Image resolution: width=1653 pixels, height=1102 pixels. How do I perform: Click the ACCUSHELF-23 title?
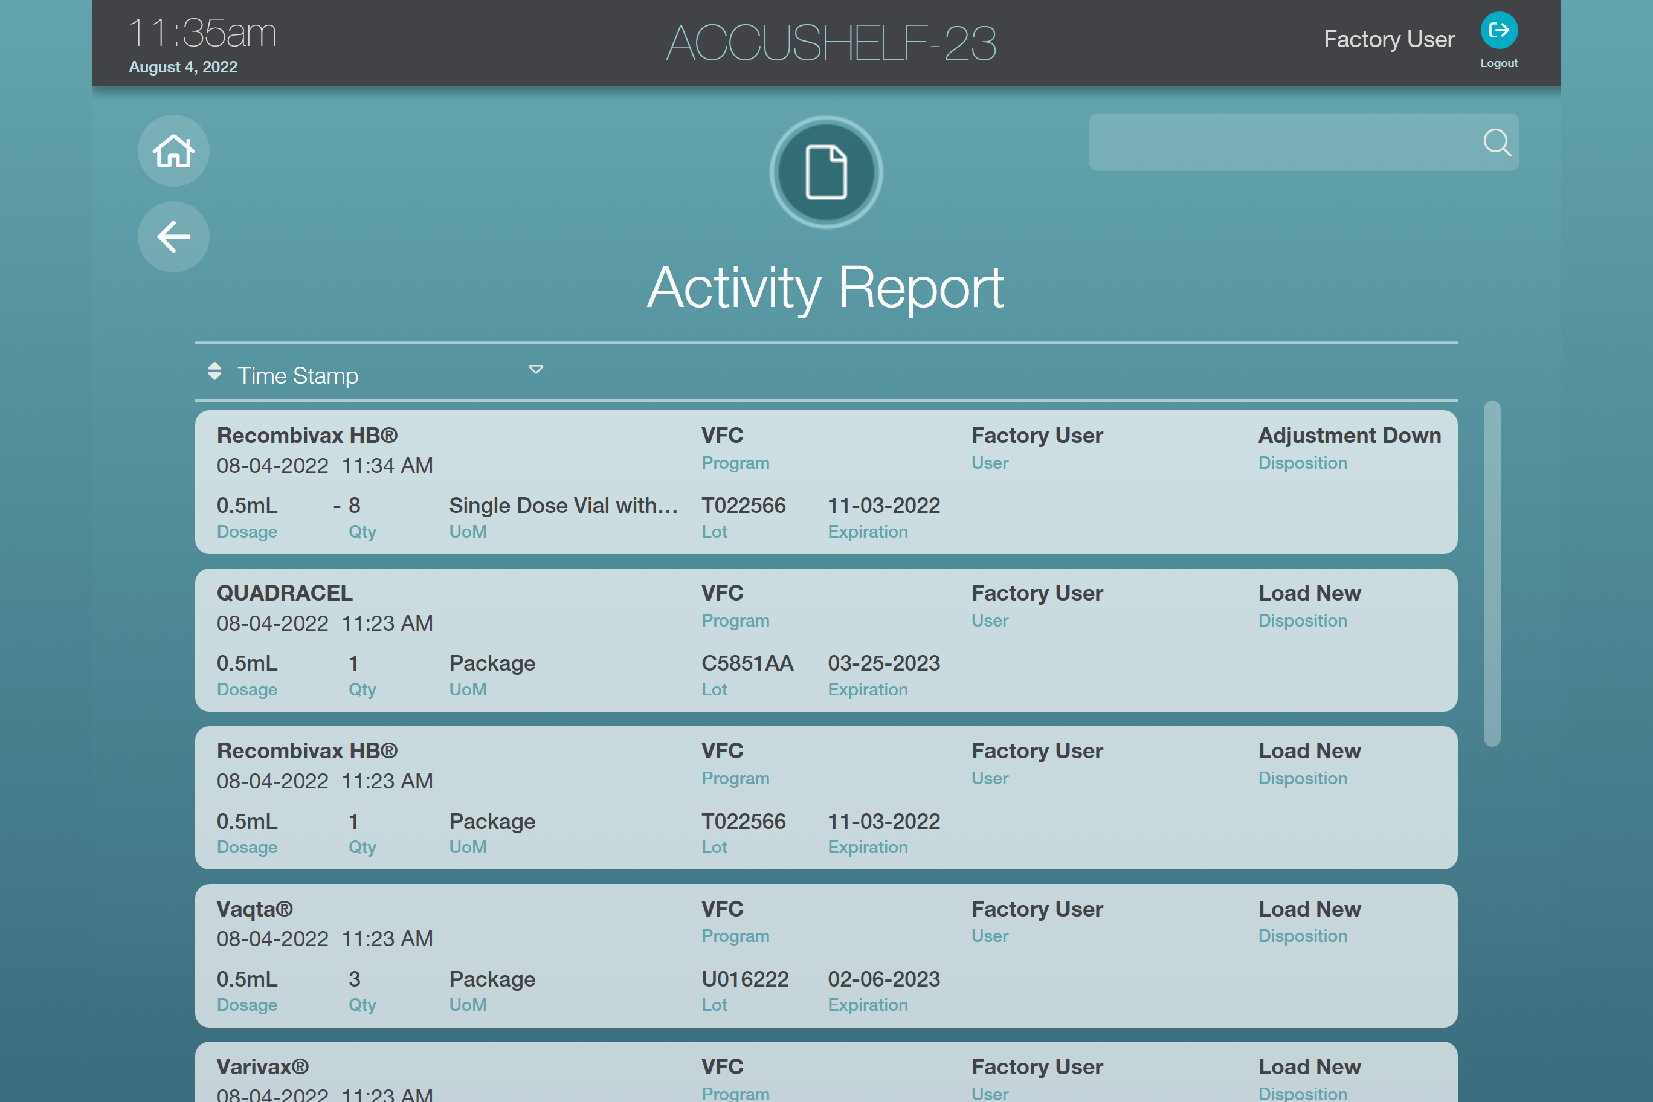[831, 43]
